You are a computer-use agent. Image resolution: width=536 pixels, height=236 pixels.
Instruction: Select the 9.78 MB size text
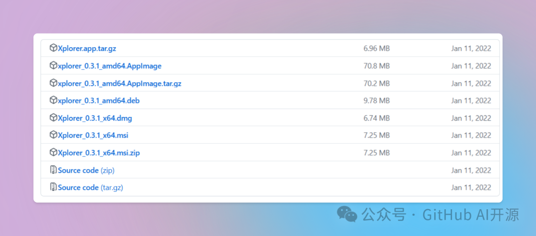(x=377, y=101)
